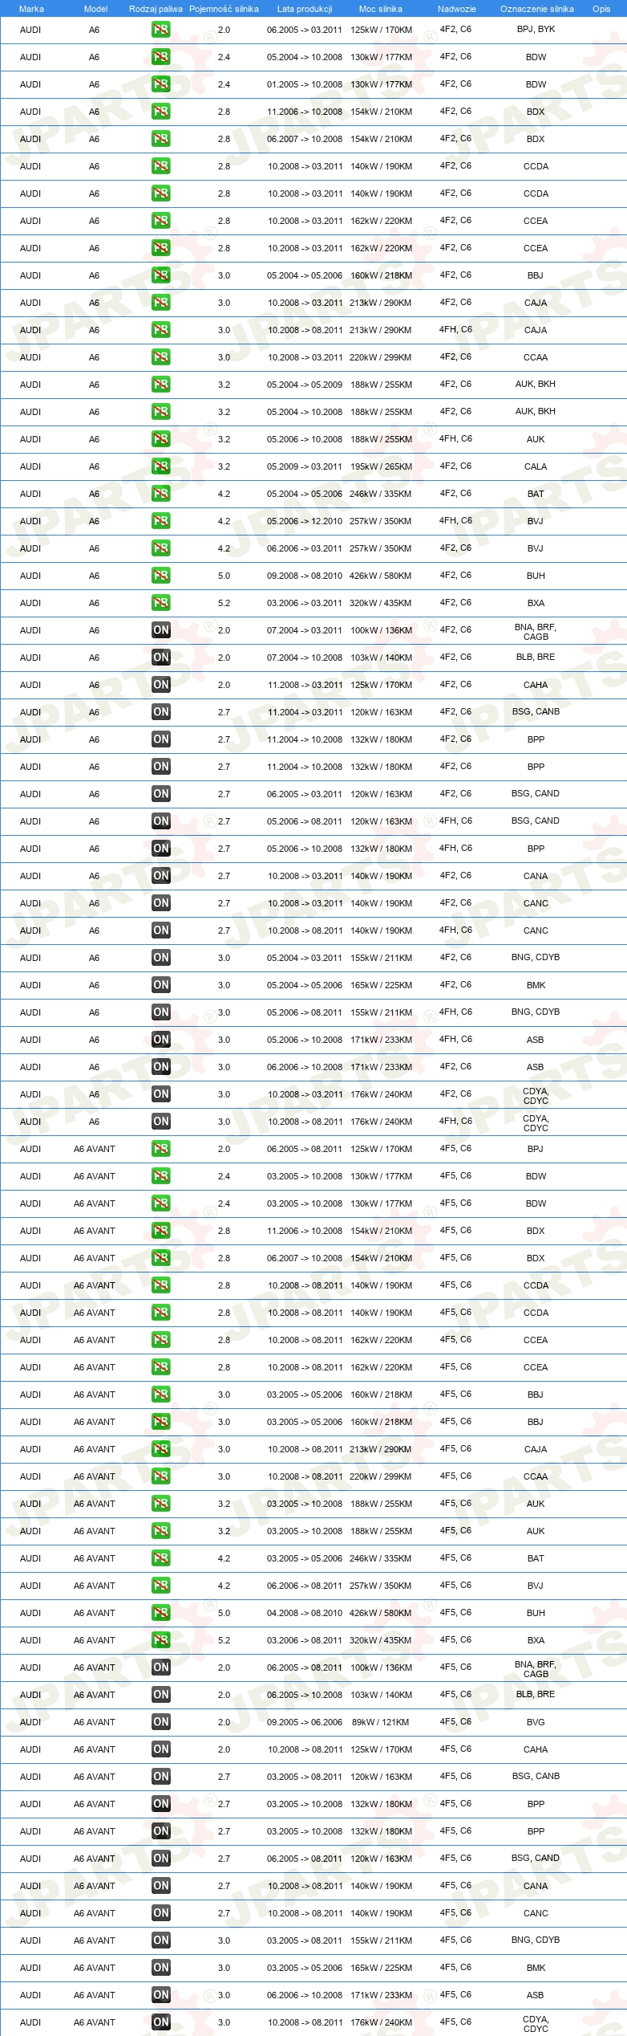Click petrol icon in A6 3.2 AUK 4FH row
Image resolution: width=627 pixels, height=2036 pixels.
(x=160, y=439)
